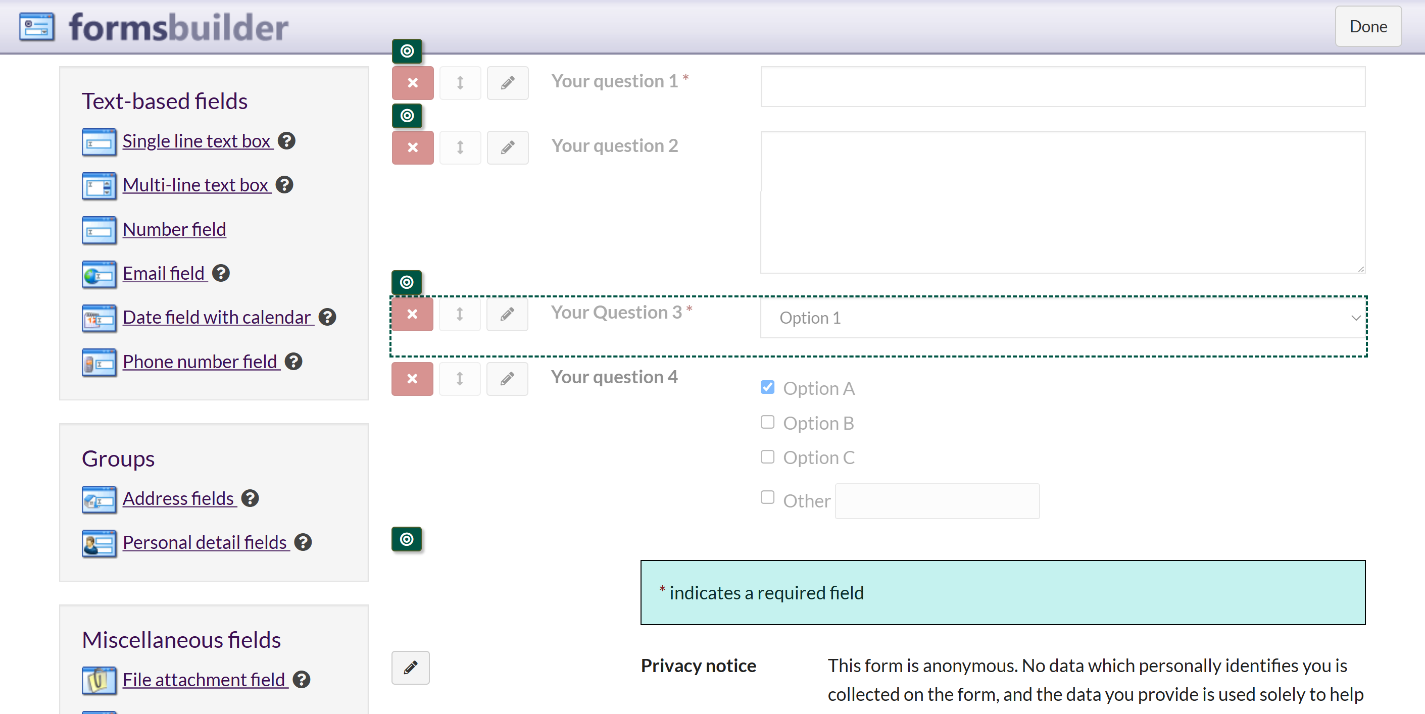Delete Your question 1 field

tap(412, 83)
